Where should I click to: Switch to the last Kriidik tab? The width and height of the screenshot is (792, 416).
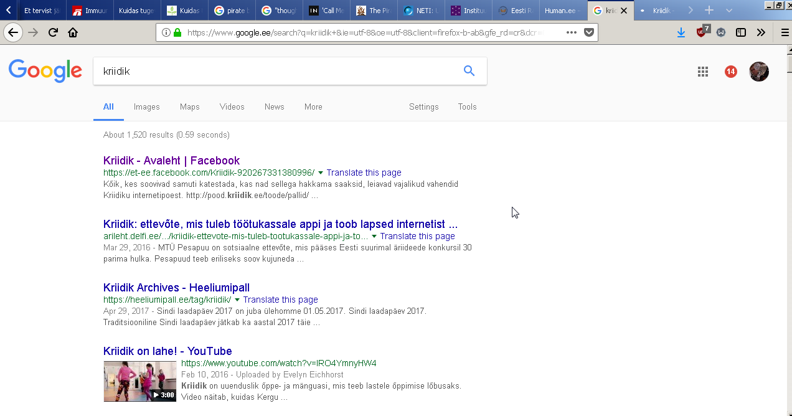[x=658, y=11]
